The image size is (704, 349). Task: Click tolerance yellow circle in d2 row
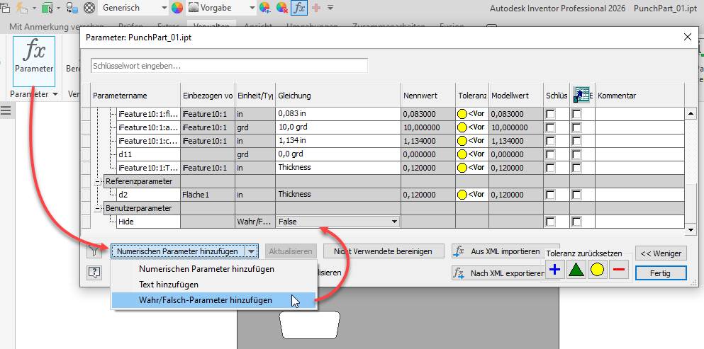462,195
